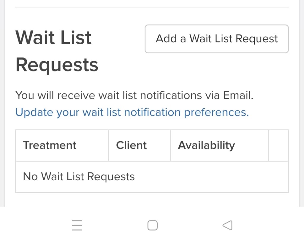Tap blank space between home and back icons

[x=190, y=226]
